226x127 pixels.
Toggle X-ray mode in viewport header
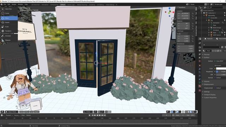point(183,112)
